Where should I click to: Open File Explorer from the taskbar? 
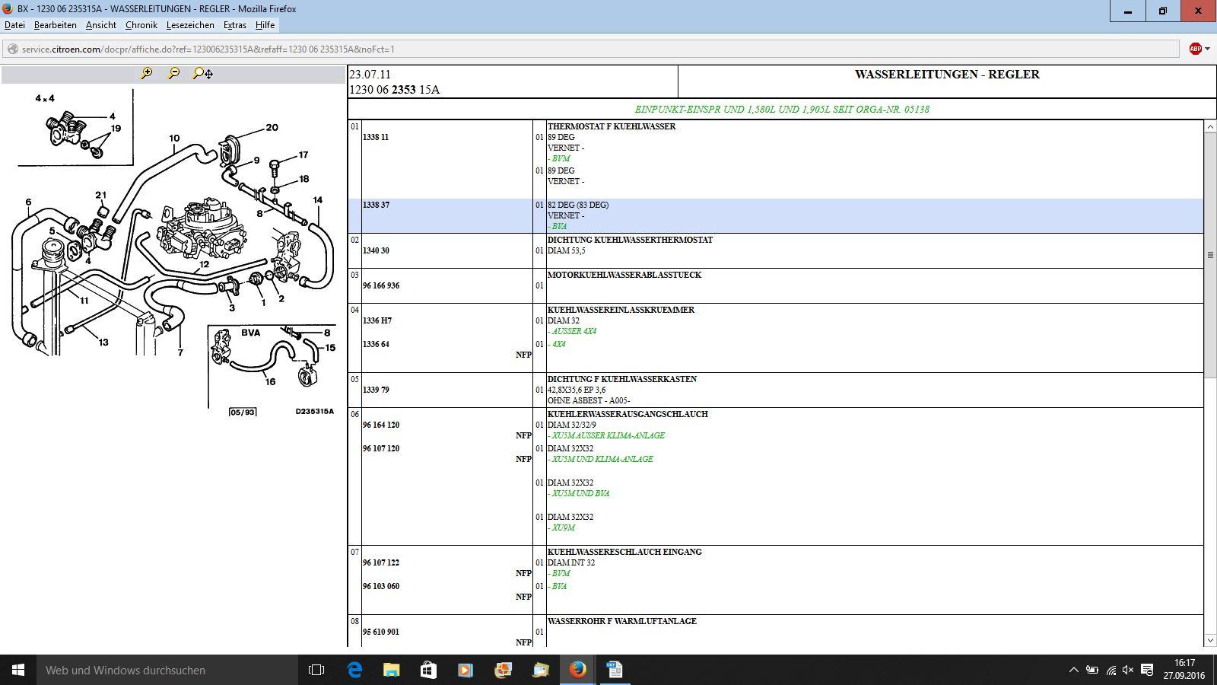click(x=391, y=670)
